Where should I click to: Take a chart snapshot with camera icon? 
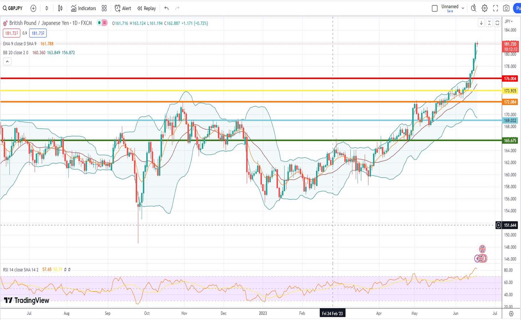[x=506, y=8]
